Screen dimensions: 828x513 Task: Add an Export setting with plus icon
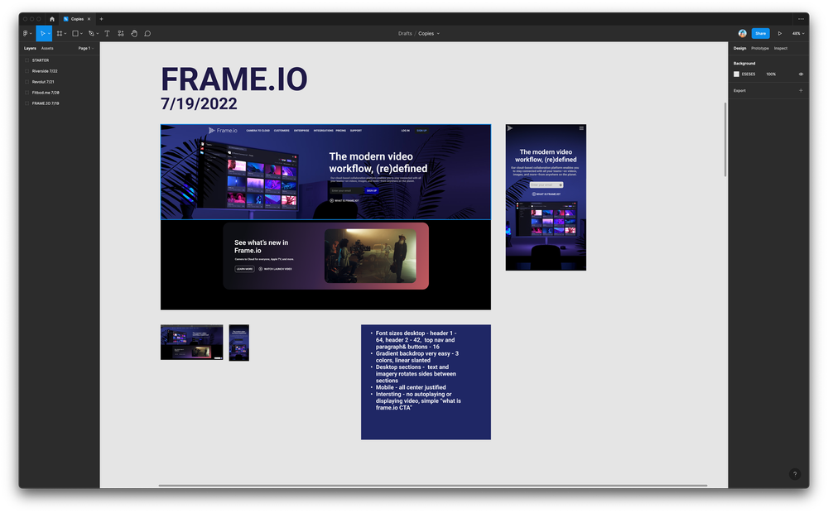pos(801,90)
